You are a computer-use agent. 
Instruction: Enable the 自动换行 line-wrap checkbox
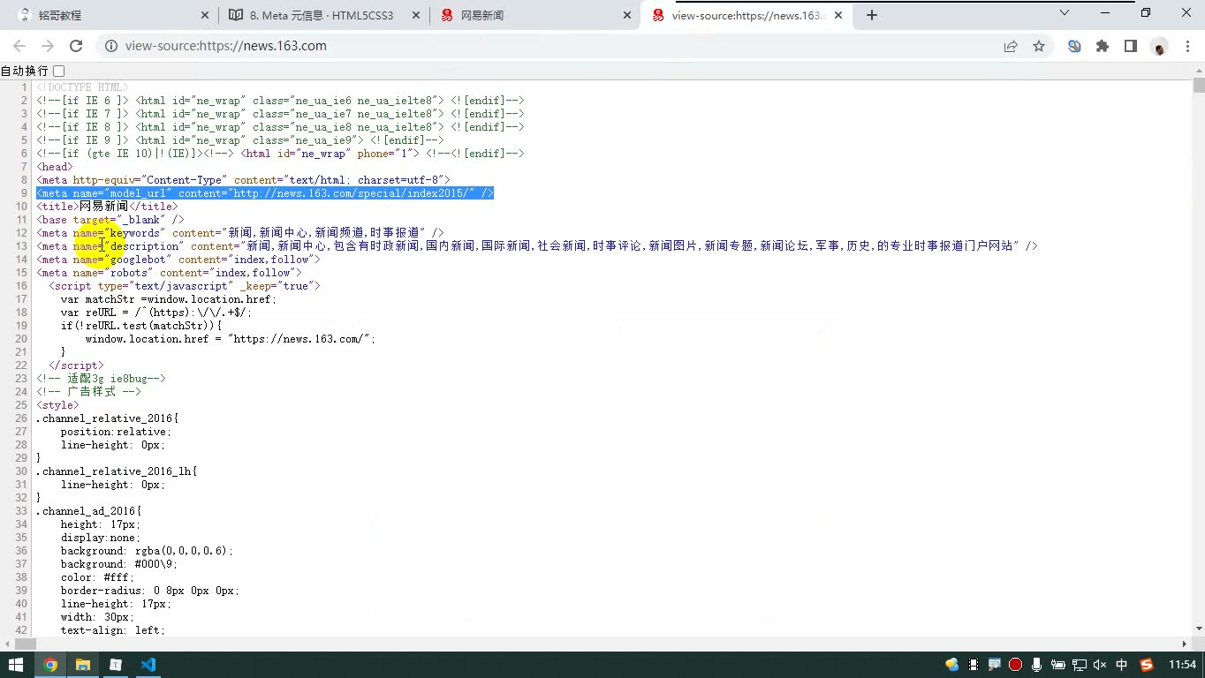coord(59,71)
